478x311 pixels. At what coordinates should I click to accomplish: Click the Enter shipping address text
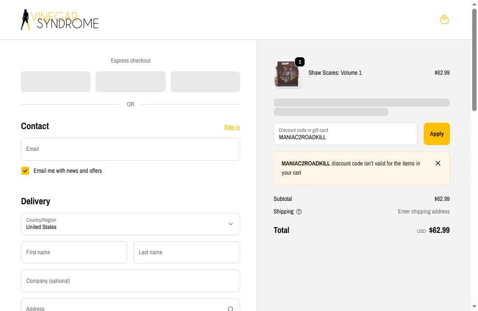tap(424, 212)
